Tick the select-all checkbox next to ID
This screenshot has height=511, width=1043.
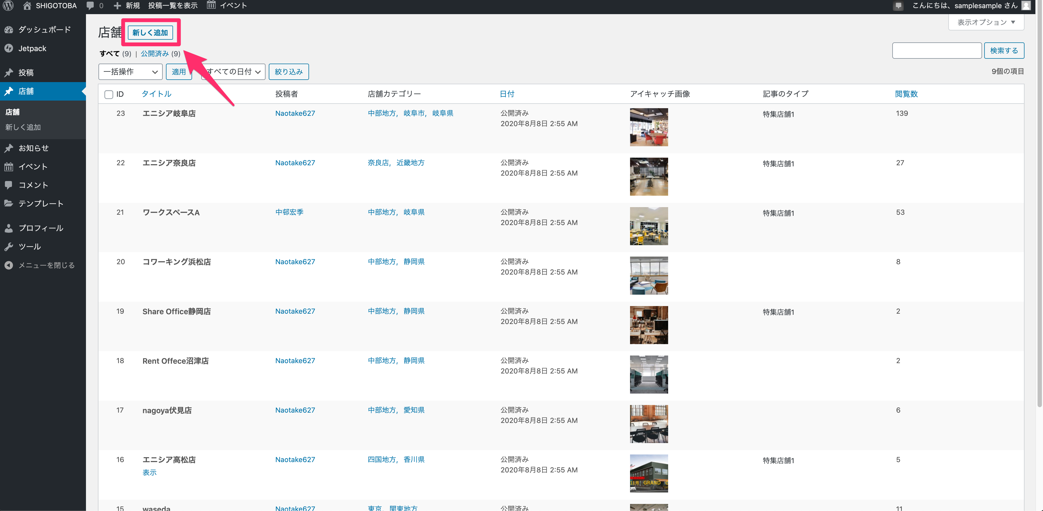pyautogui.click(x=109, y=94)
